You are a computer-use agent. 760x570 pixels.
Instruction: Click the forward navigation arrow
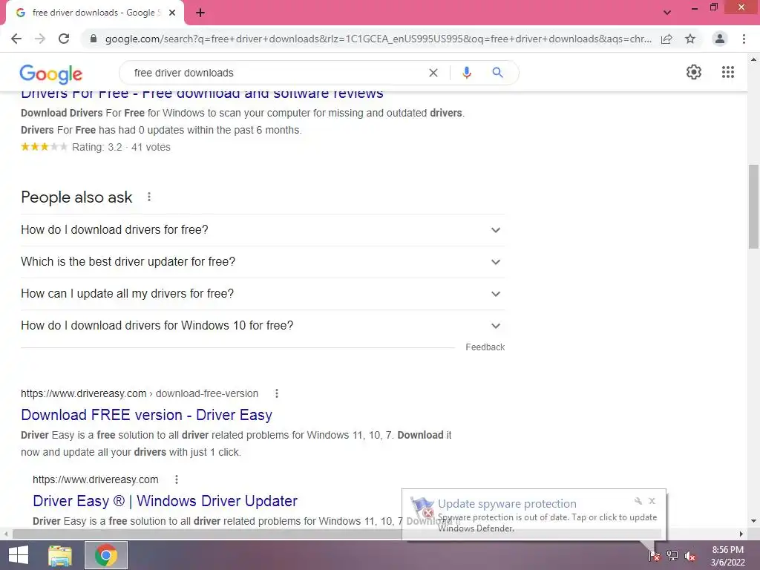pyautogui.click(x=40, y=39)
